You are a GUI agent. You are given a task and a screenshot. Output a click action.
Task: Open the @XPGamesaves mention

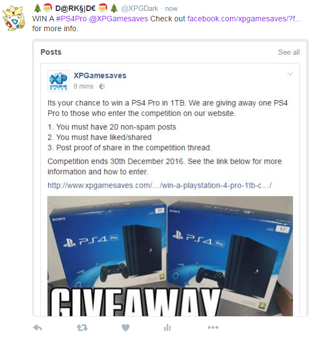pyautogui.click(x=118, y=19)
